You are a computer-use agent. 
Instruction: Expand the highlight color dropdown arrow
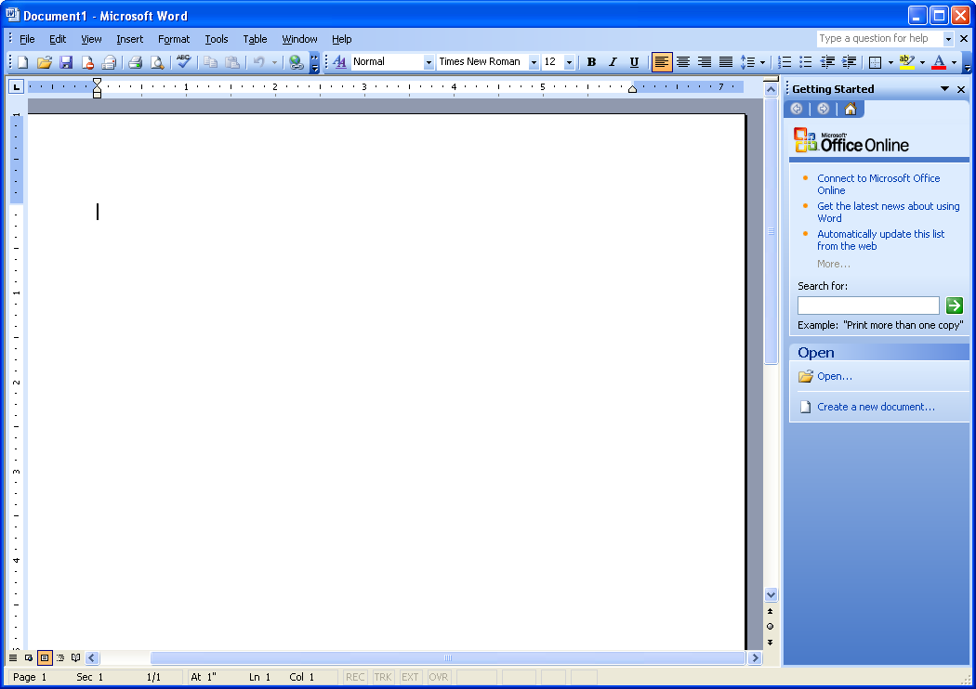[x=922, y=62]
